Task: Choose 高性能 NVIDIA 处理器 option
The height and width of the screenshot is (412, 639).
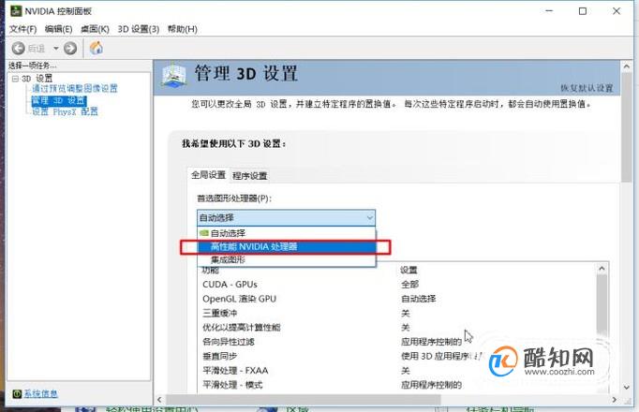Action: (286, 246)
